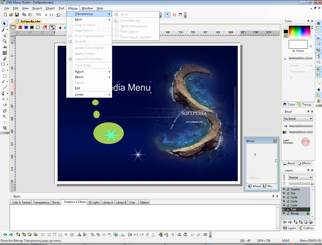
Task: Open the Effects tab in Bevel panel
Action: click(304, 163)
